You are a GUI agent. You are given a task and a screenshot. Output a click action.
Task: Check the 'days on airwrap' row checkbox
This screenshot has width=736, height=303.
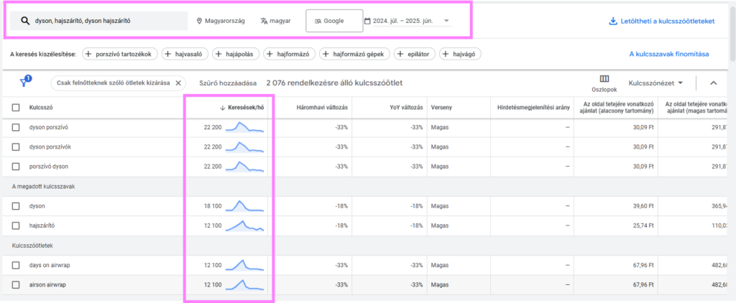coord(16,265)
